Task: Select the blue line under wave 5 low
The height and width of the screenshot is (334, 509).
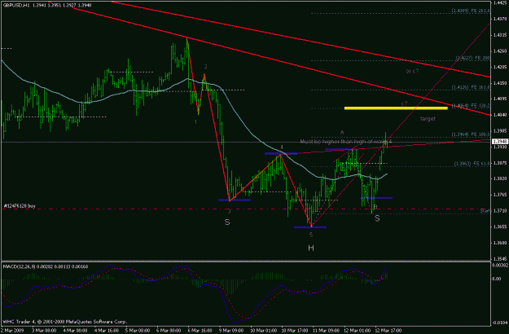Action: pyautogui.click(x=310, y=227)
